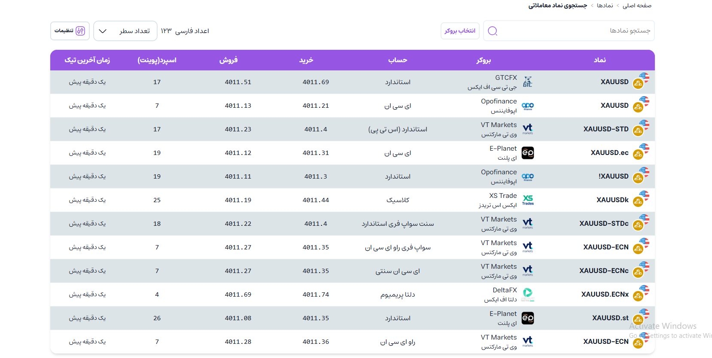Select XAUUSD.st symbol name

[x=610, y=318]
